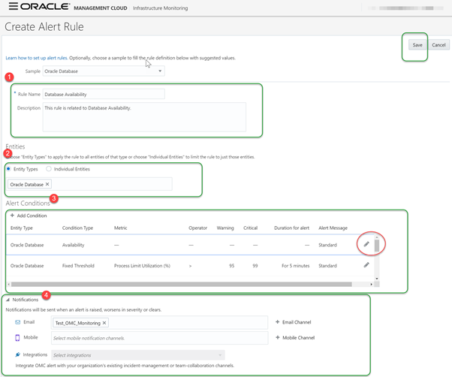Viewport: 452px width, 377px height.
Task: Click the Add Condition button
Action: 29,216
